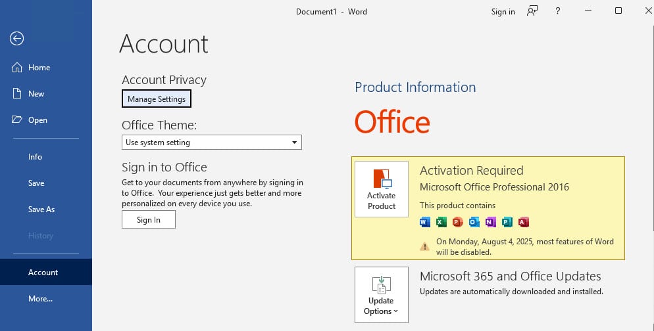
Task: Open the feedback person icon in title bar
Action: pyautogui.click(x=532, y=11)
